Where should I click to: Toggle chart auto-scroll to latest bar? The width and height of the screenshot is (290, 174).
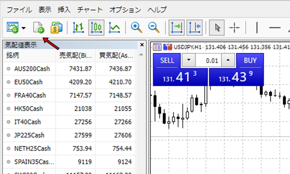pyautogui.click(x=177, y=28)
